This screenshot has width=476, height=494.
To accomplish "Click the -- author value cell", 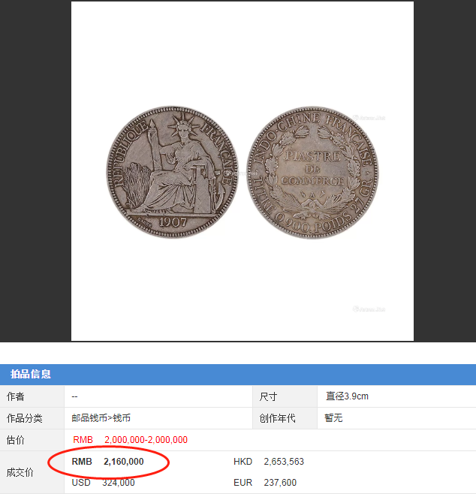I will pyautogui.click(x=158, y=396).
